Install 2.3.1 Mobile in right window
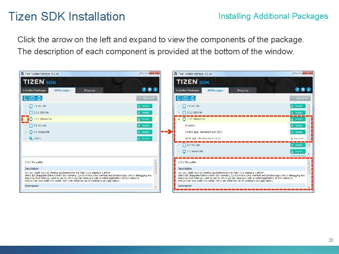Screen dimensions: 339x254 [298, 112]
